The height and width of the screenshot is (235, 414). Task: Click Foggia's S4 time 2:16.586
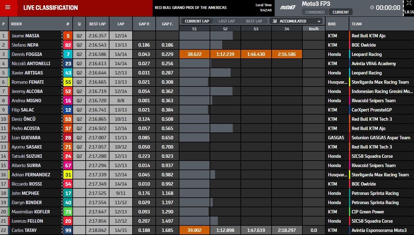[x=287, y=54]
